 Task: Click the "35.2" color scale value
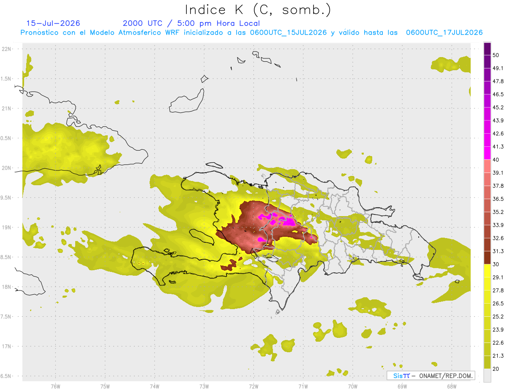(x=498, y=212)
